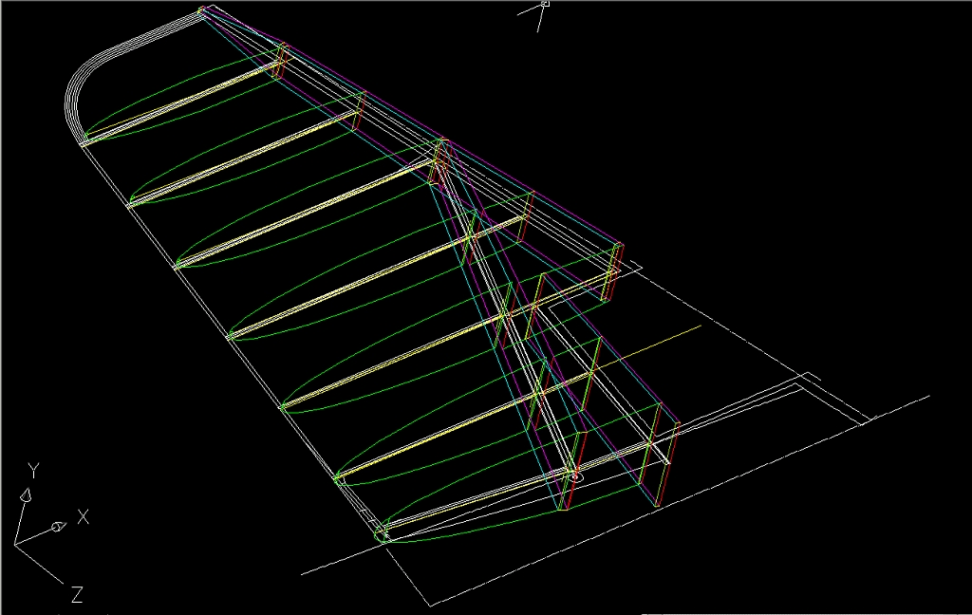Viewport: 972px width, 615px height.
Task: Click the X axis label of the UCS icon
Action: (x=84, y=517)
